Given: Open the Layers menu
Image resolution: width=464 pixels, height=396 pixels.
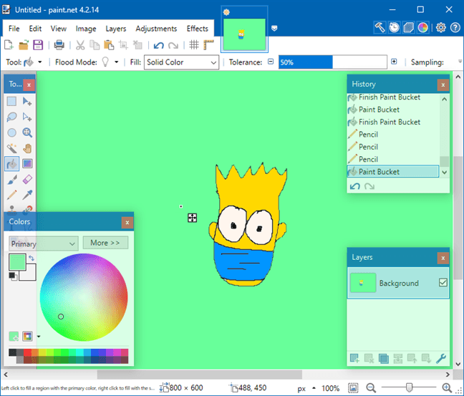Looking at the screenshot, I should (x=116, y=29).
